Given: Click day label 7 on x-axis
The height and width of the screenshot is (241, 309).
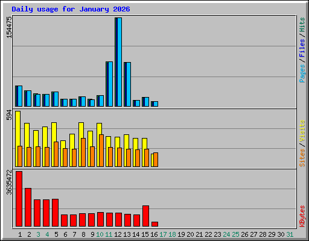Looking at the screenshot, I should pyautogui.click(x=74, y=234).
